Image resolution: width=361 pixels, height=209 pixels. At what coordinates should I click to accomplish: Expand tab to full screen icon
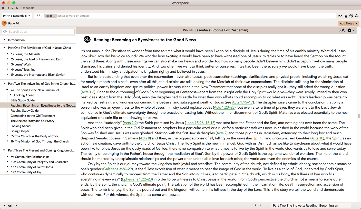(8, 8)
